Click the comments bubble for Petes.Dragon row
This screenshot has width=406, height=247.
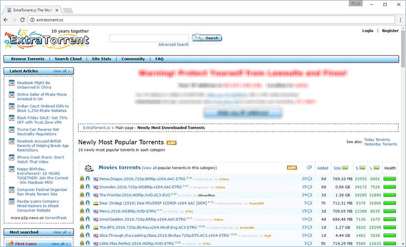click(309, 179)
